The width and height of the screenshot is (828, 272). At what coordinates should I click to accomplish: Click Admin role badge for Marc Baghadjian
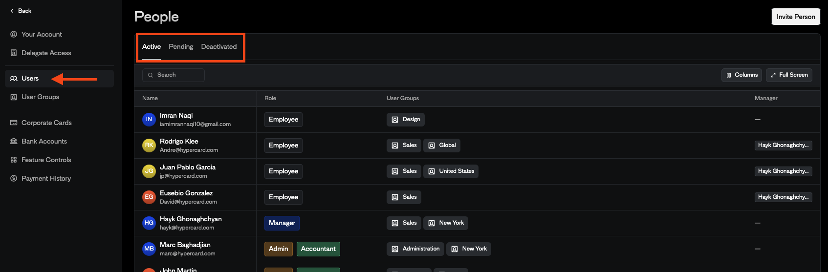[279, 249]
